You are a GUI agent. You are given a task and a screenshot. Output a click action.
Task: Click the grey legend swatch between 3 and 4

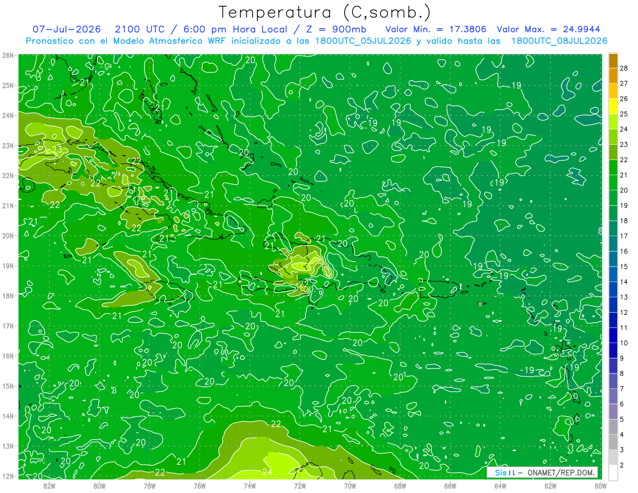pyautogui.click(x=613, y=442)
